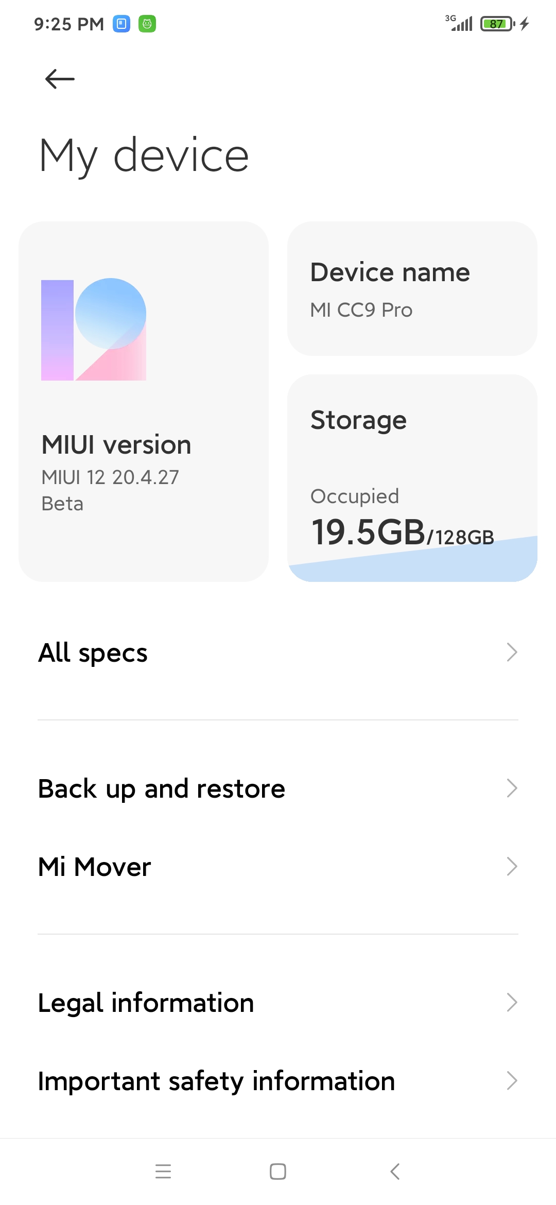556x1205 pixels.
Task: Select the All specs label
Action: pyautogui.click(x=93, y=653)
